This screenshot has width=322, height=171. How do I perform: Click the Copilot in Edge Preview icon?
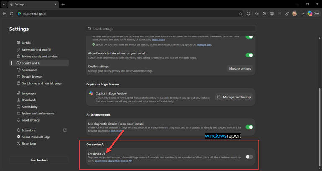click(x=91, y=93)
